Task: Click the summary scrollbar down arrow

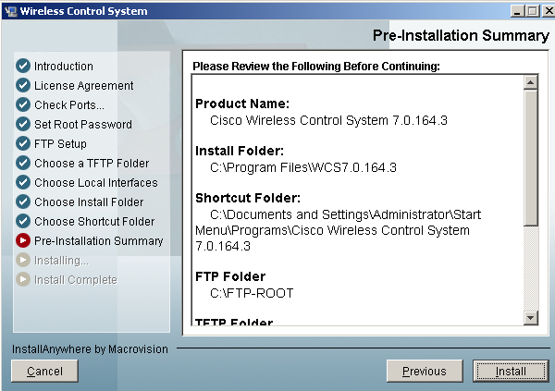Action: pyautogui.click(x=531, y=318)
